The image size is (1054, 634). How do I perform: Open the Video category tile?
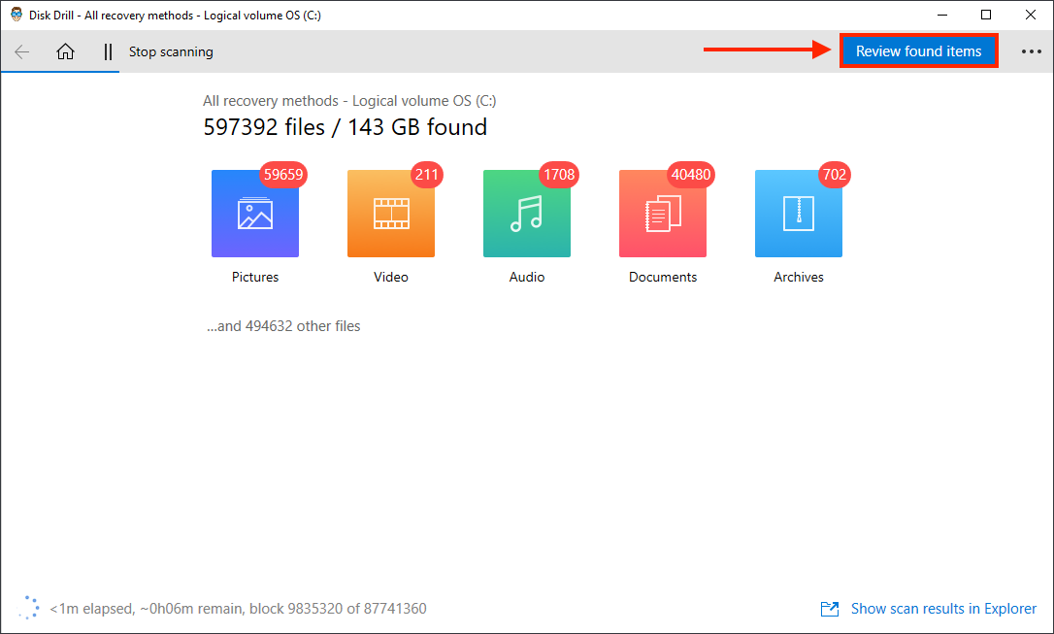click(x=391, y=214)
